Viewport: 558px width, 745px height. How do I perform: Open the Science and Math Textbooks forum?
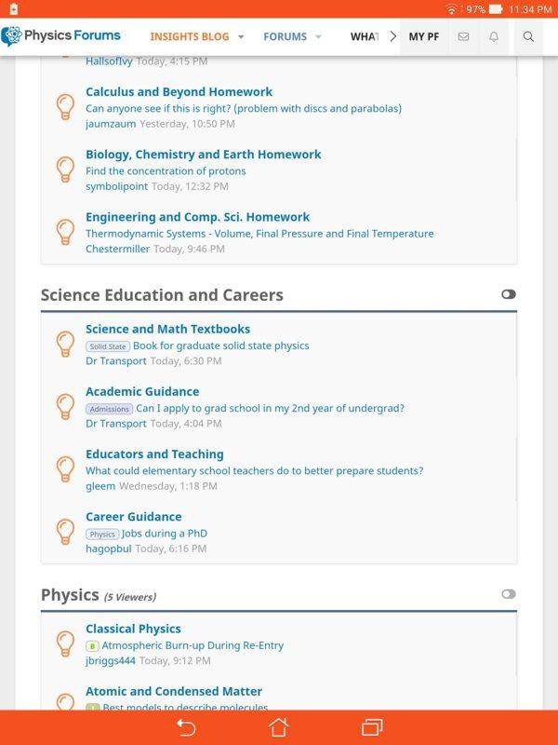click(x=168, y=329)
